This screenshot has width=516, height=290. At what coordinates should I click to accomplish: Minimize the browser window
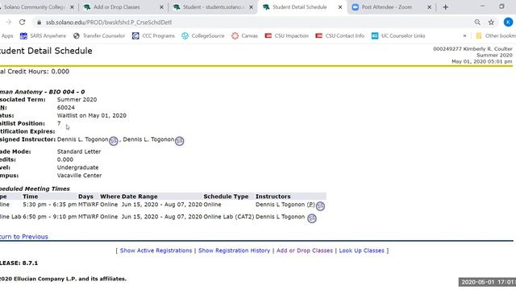coord(482,6)
